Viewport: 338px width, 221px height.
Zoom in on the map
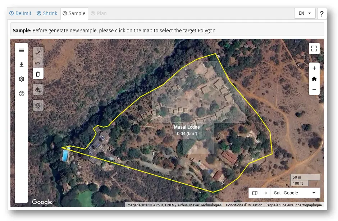click(314, 68)
